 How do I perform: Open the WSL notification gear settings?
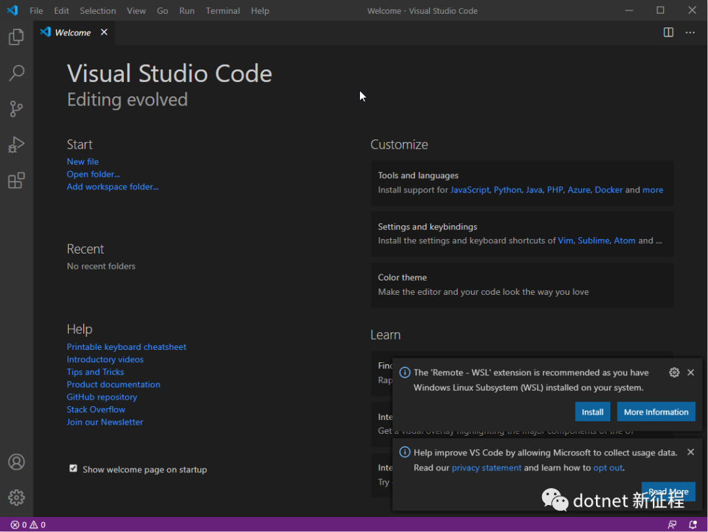click(674, 372)
